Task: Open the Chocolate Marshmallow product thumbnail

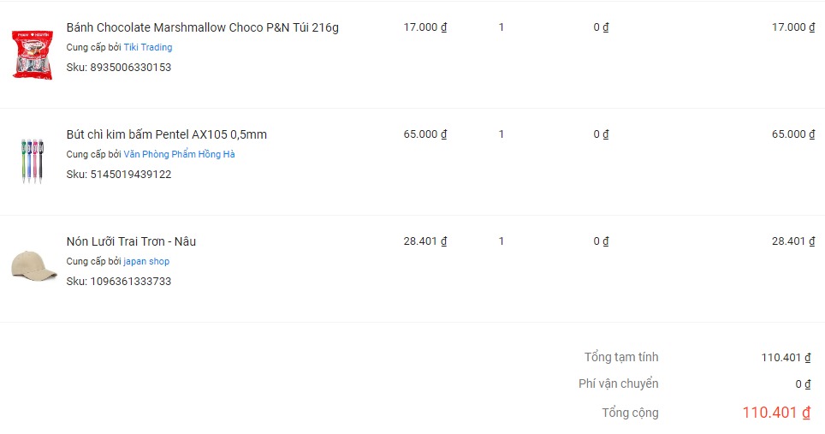Action: tap(32, 54)
